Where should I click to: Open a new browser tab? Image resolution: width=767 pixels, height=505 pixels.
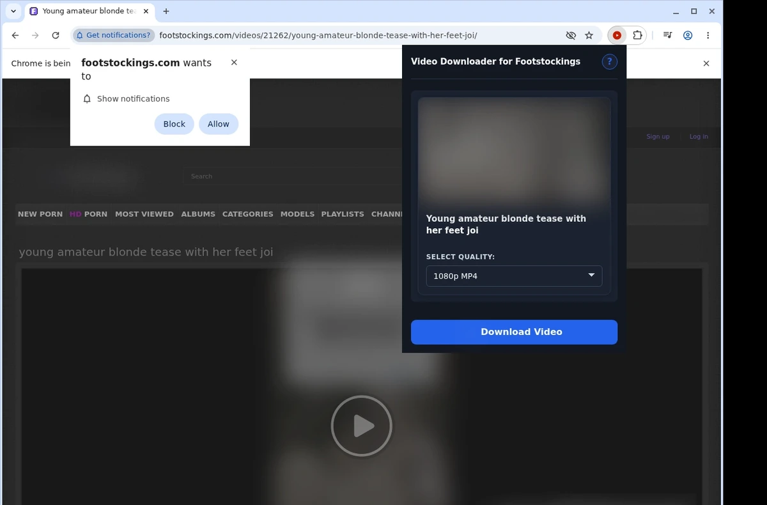166,12
